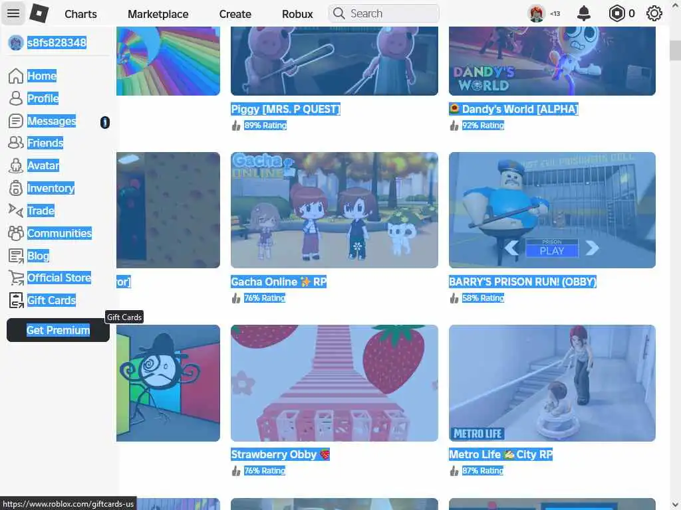The width and height of the screenshot is (681, 510).
Task: Open the Piggy [MRS. P QUEST] thumbnail
Action: coord(335,61)
